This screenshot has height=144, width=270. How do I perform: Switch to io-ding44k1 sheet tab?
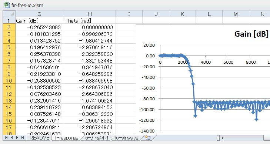[96, 138]
